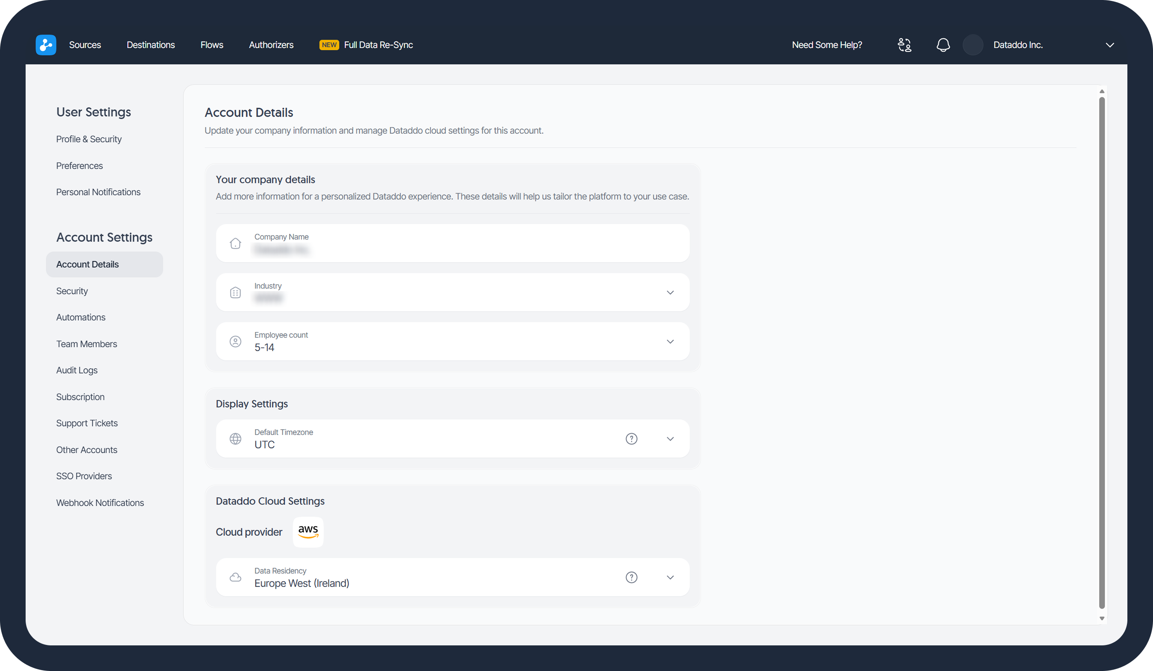Expand the Industry dropdown
Viewport: 1153px width, 671px height.
point(670,292)
